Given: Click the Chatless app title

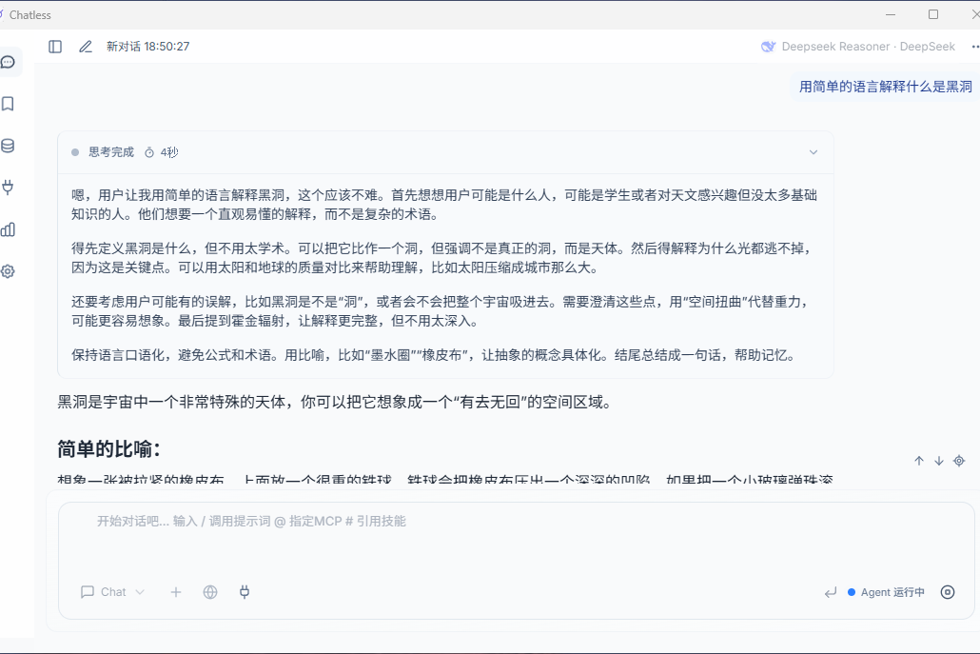Looking at the screenshot, I should [30, 15].
